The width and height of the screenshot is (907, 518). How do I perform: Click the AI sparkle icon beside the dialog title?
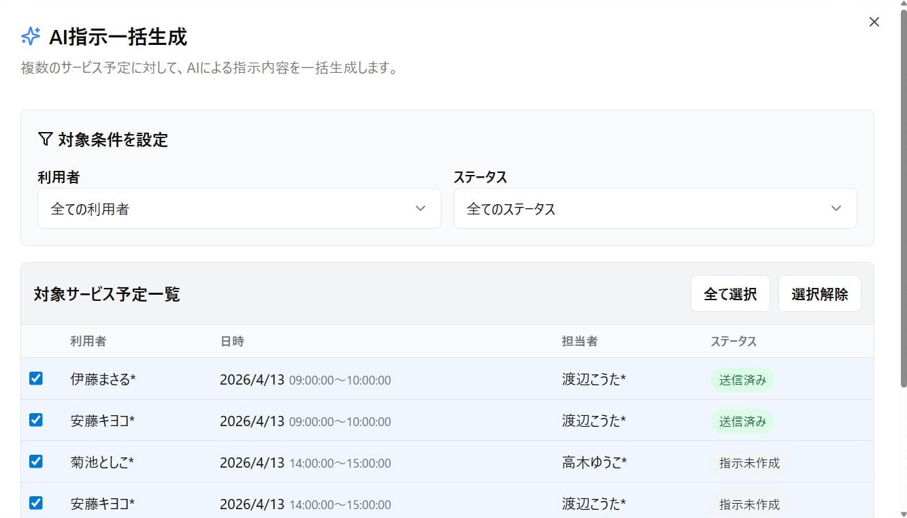(29, 37)
